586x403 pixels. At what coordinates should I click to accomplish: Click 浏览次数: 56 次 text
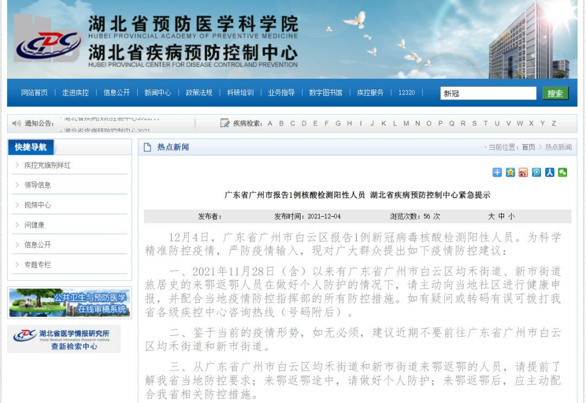click(x=415, y=216)
